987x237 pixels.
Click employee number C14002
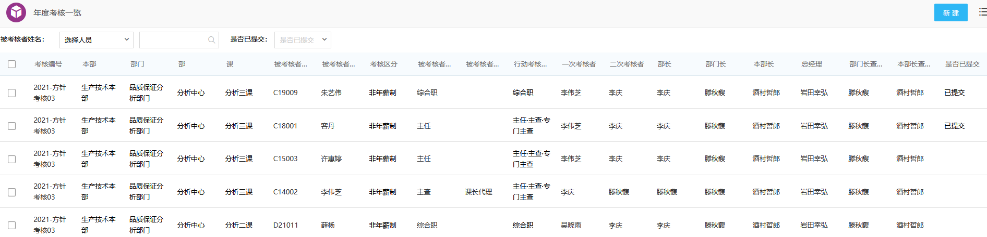tap(285, 192)
